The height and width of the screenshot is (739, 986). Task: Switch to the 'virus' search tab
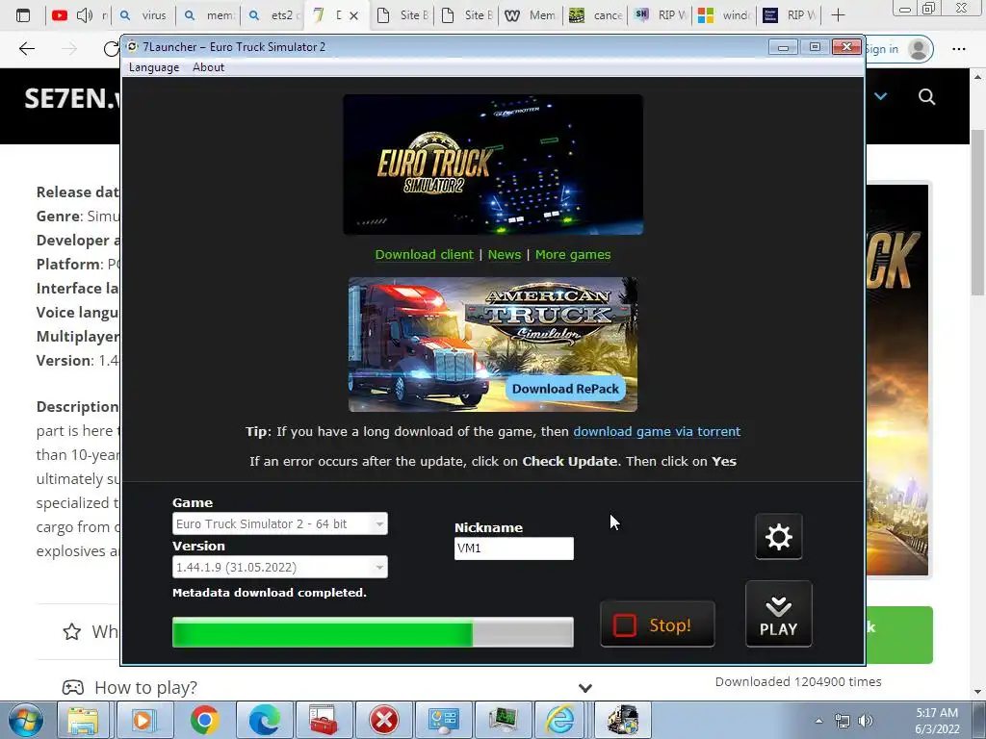[x=143, y=15]
